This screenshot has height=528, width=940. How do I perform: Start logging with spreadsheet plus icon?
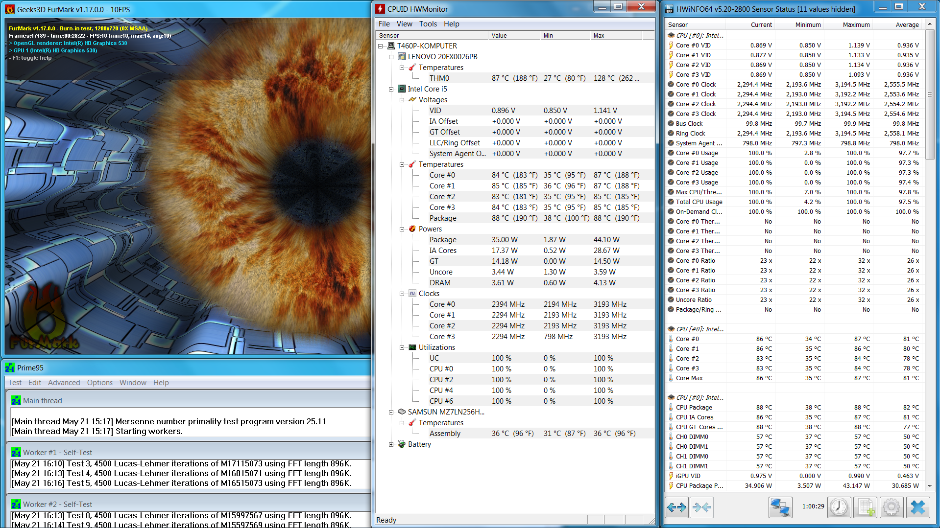(865, 507)
